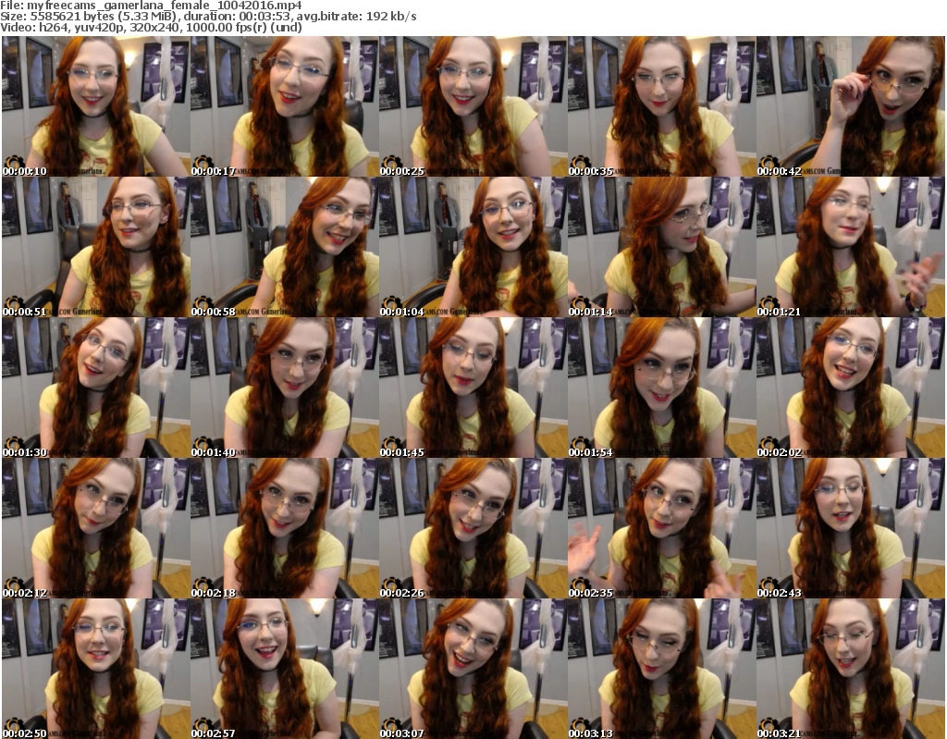Click the 00:00:35 timestamp label
The height and width of the screenshot is (739, 947).
[x=594, y=171]
